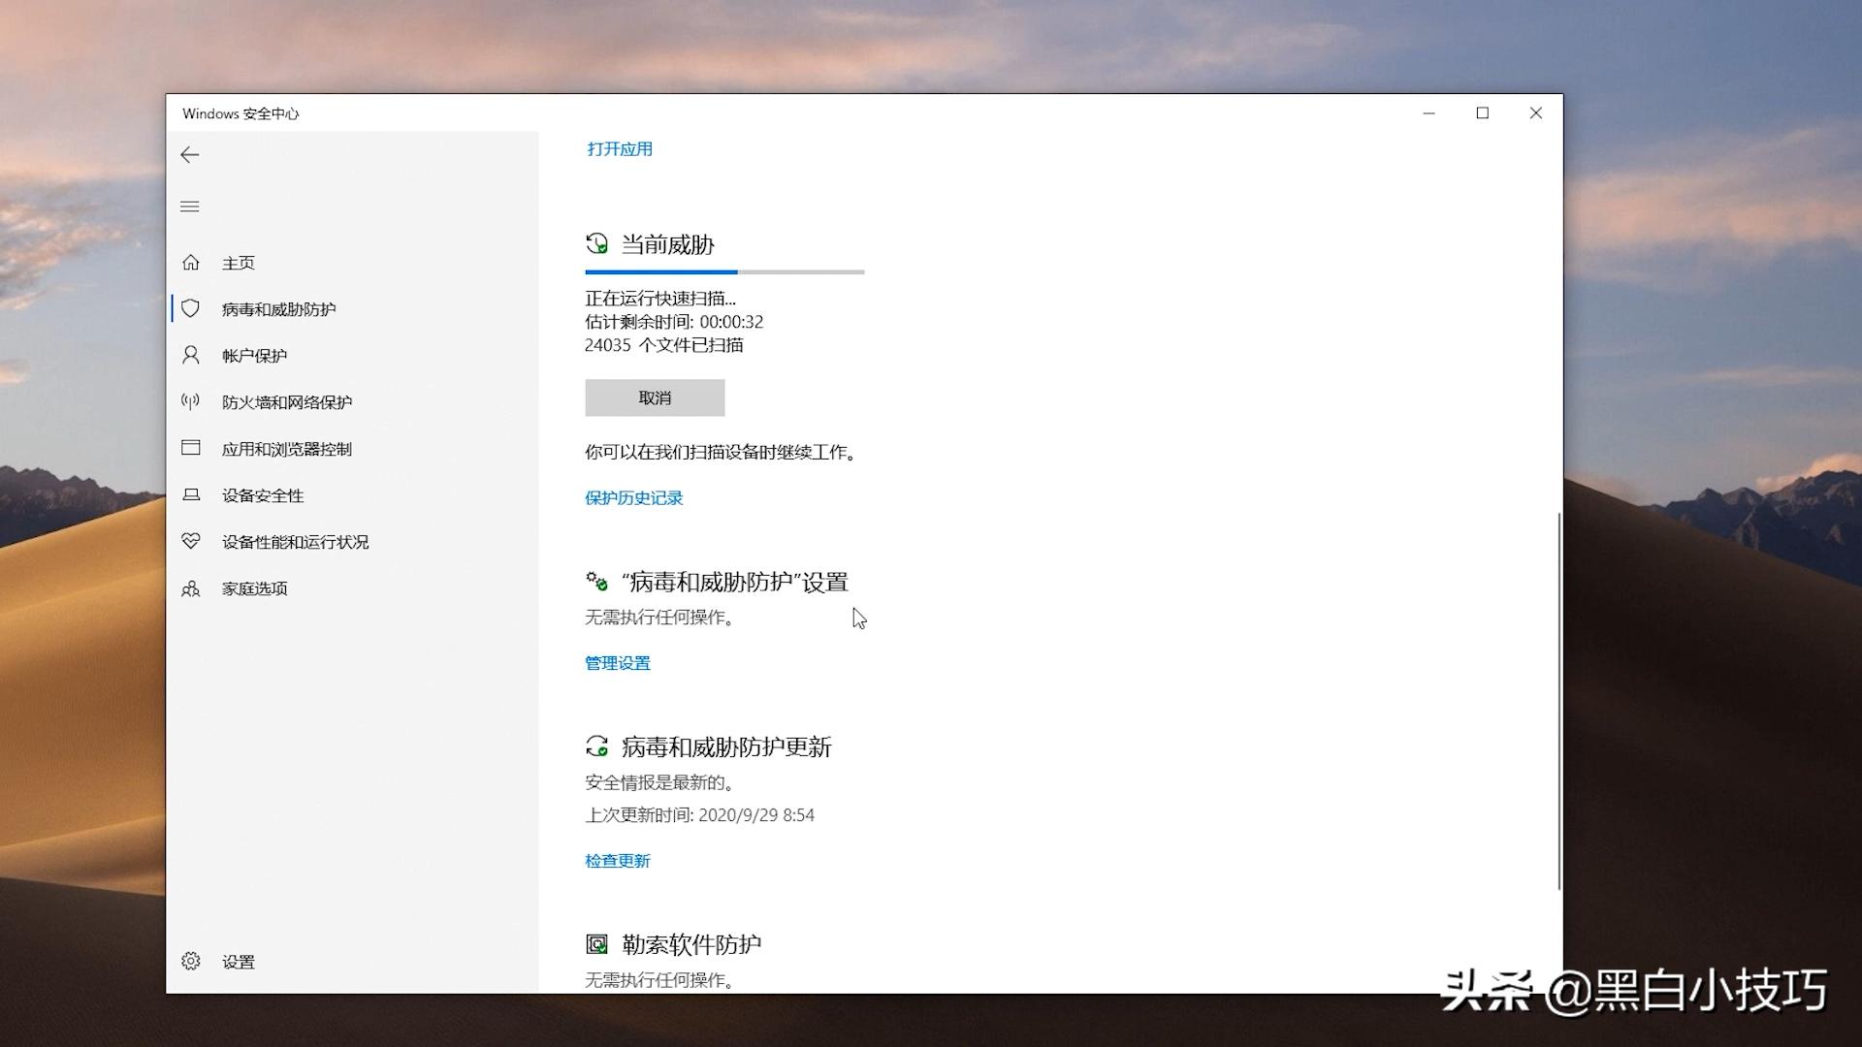1862x1047 pixels.
Task: Go back with the arrow button
Action: [190, 154]
